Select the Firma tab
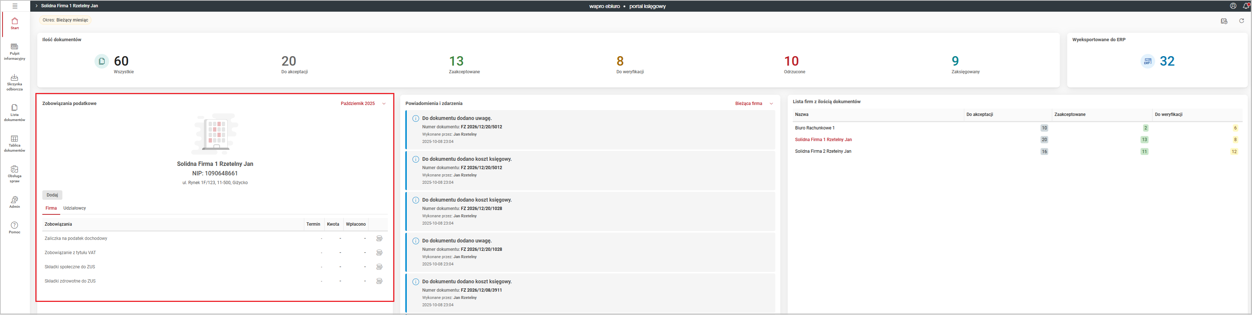The image size is (1252, 315). 51,208
